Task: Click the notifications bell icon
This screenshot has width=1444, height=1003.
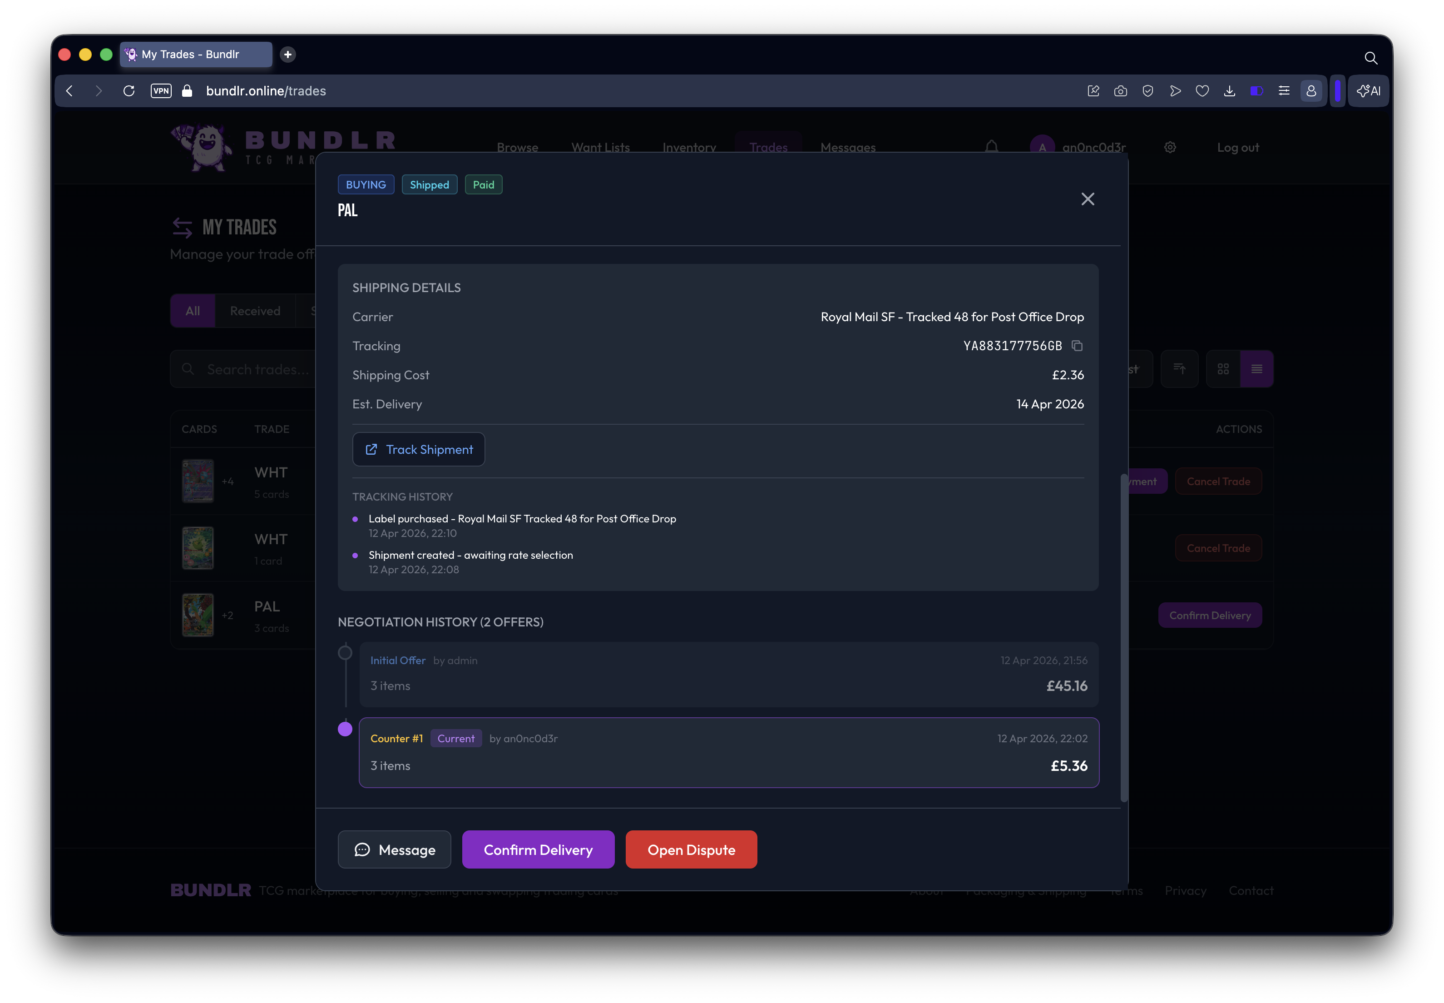Action: pyautogui.click(x=991, y=147)
